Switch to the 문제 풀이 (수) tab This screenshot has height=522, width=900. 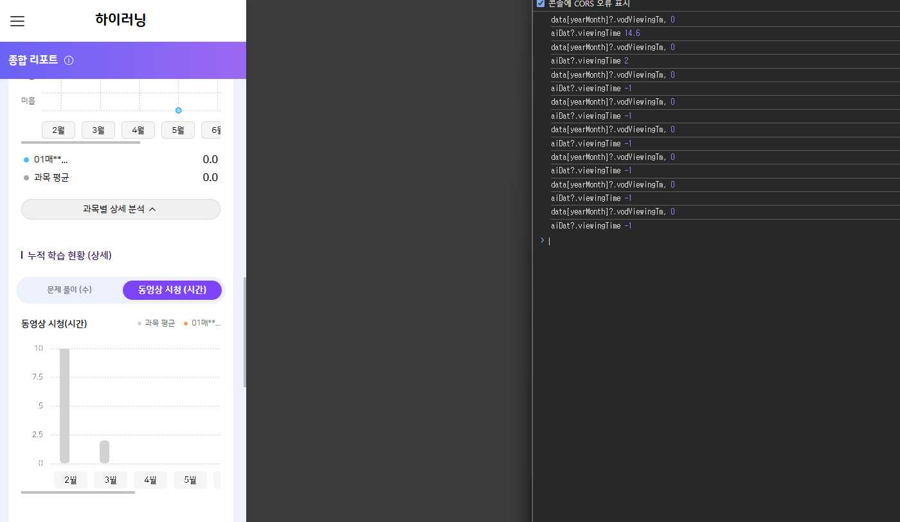[69, 290]
